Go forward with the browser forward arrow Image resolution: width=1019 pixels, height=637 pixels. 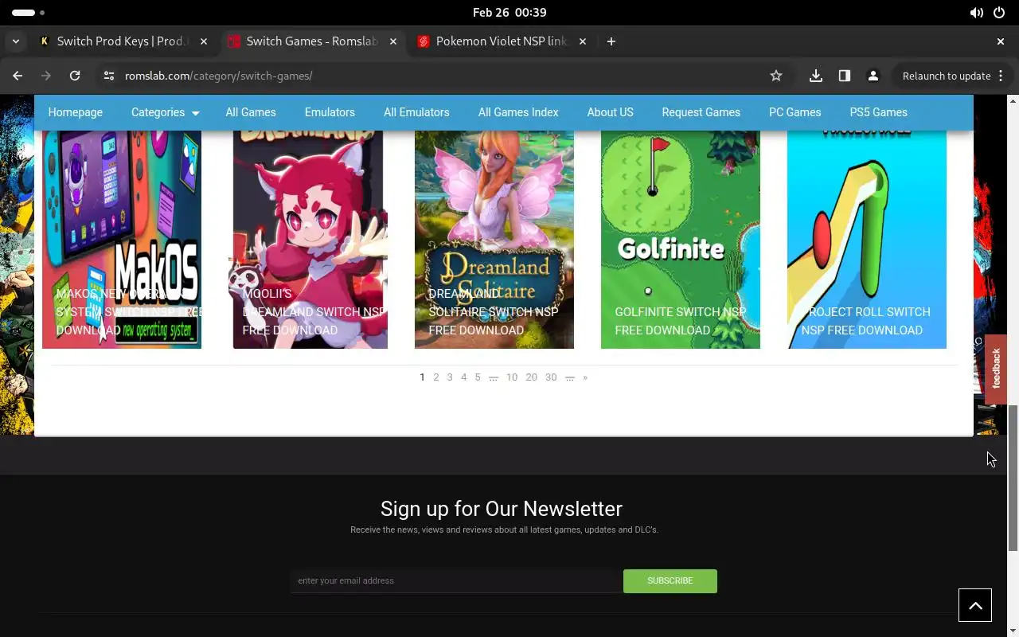coord(46,76)
